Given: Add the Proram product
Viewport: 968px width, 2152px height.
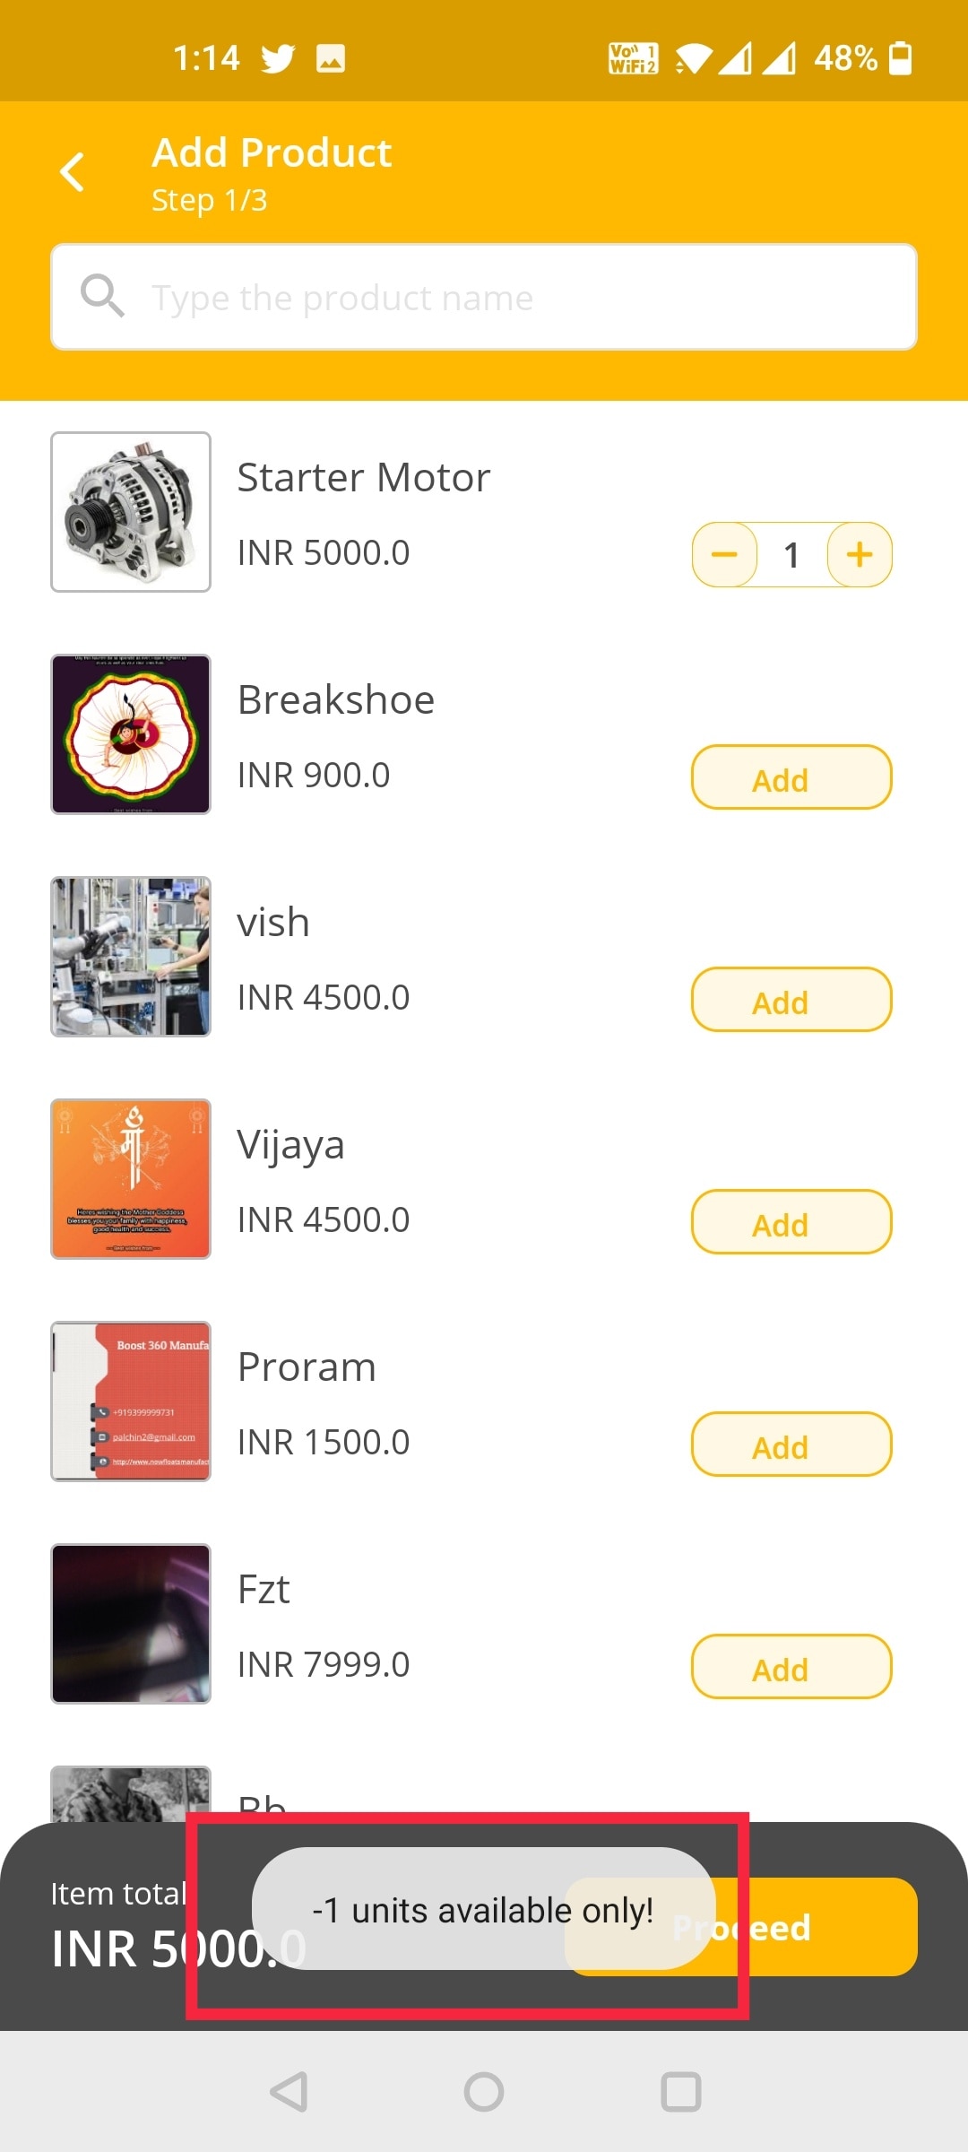Looking at the screenshot, I should pos(791,1445).
